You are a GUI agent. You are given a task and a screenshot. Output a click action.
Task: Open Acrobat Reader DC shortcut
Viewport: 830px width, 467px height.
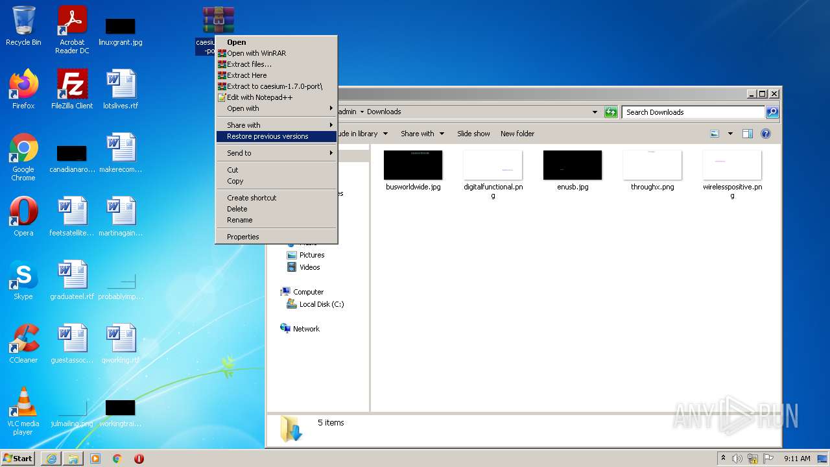[72, 30]
